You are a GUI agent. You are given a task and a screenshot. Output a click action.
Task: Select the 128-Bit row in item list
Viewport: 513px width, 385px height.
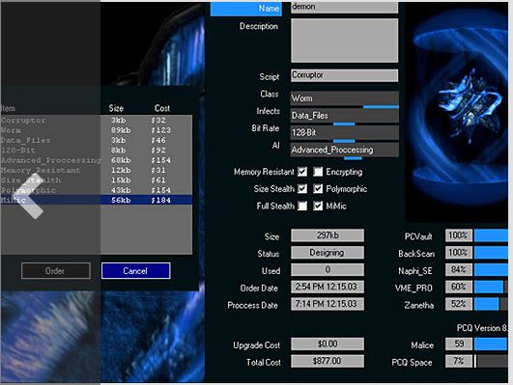[x=97, y=150]
